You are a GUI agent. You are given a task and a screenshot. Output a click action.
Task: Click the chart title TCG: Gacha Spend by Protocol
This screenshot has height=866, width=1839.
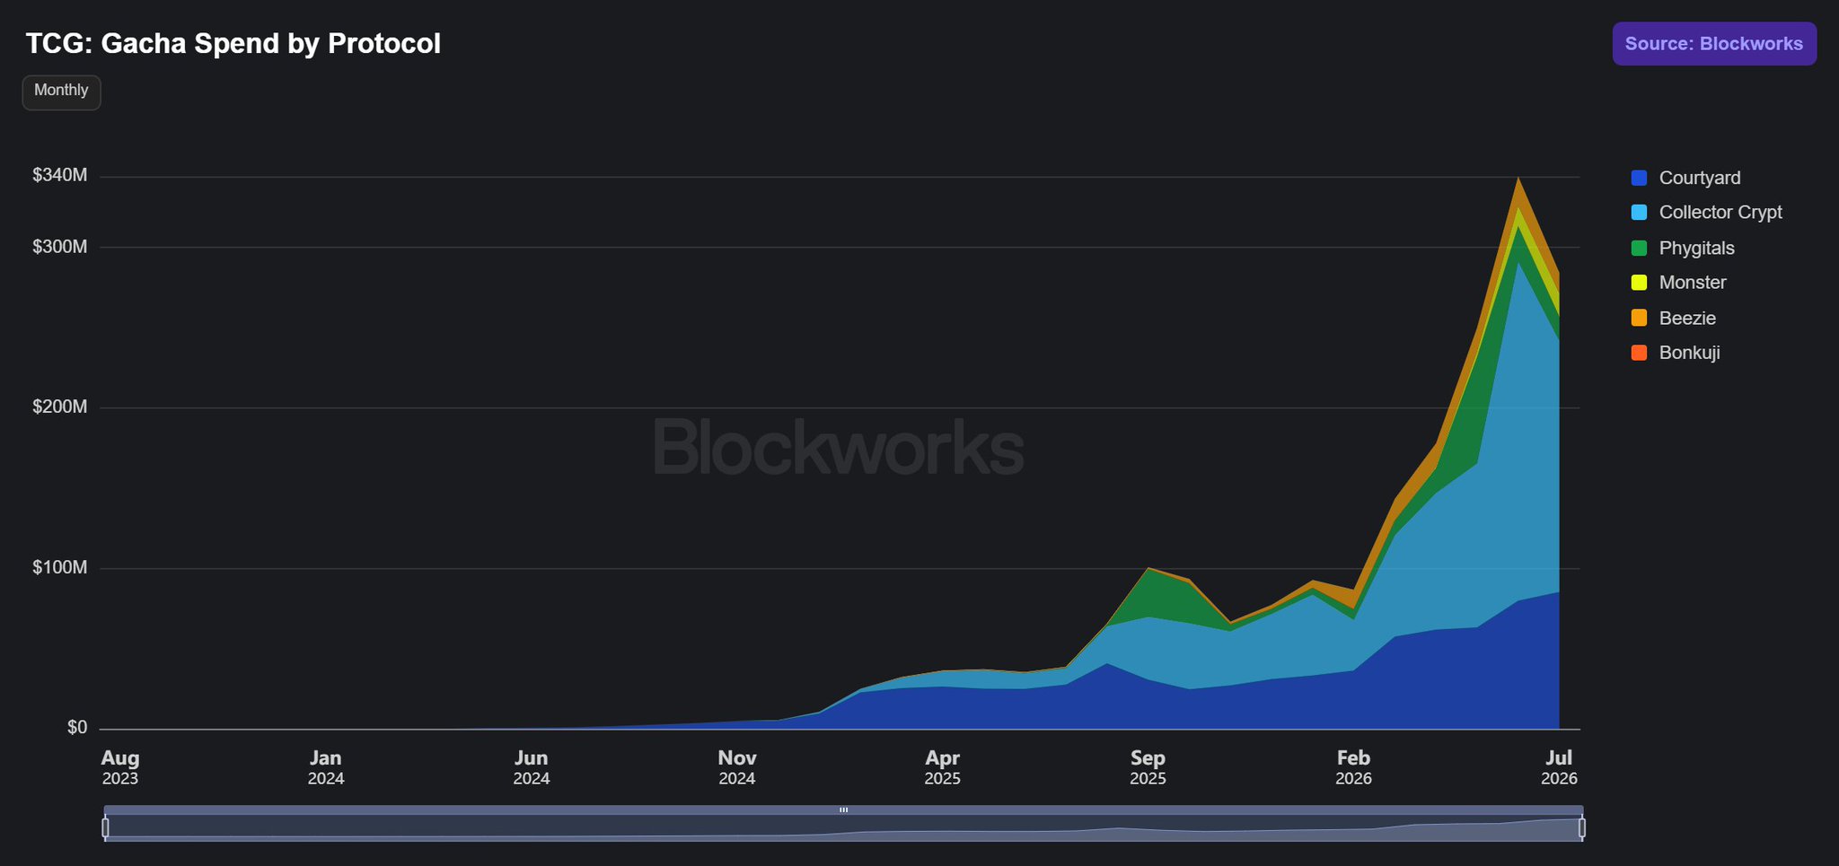[x=233, y=43]
